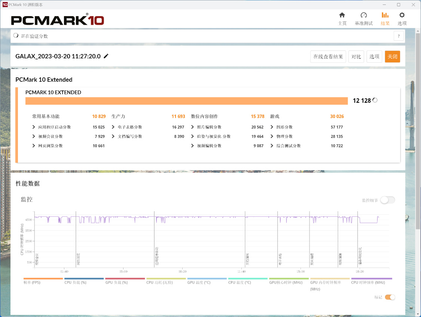Screen dimensions: 421x317
Task: Expand 电子表格分数 row
Action: pos(113,127)
